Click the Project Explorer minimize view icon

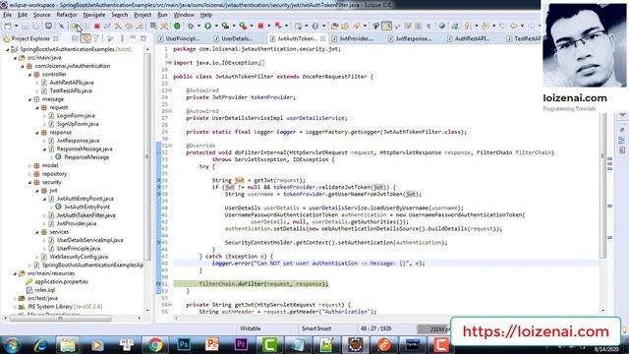pyautogui.click(x=133, y=38)
